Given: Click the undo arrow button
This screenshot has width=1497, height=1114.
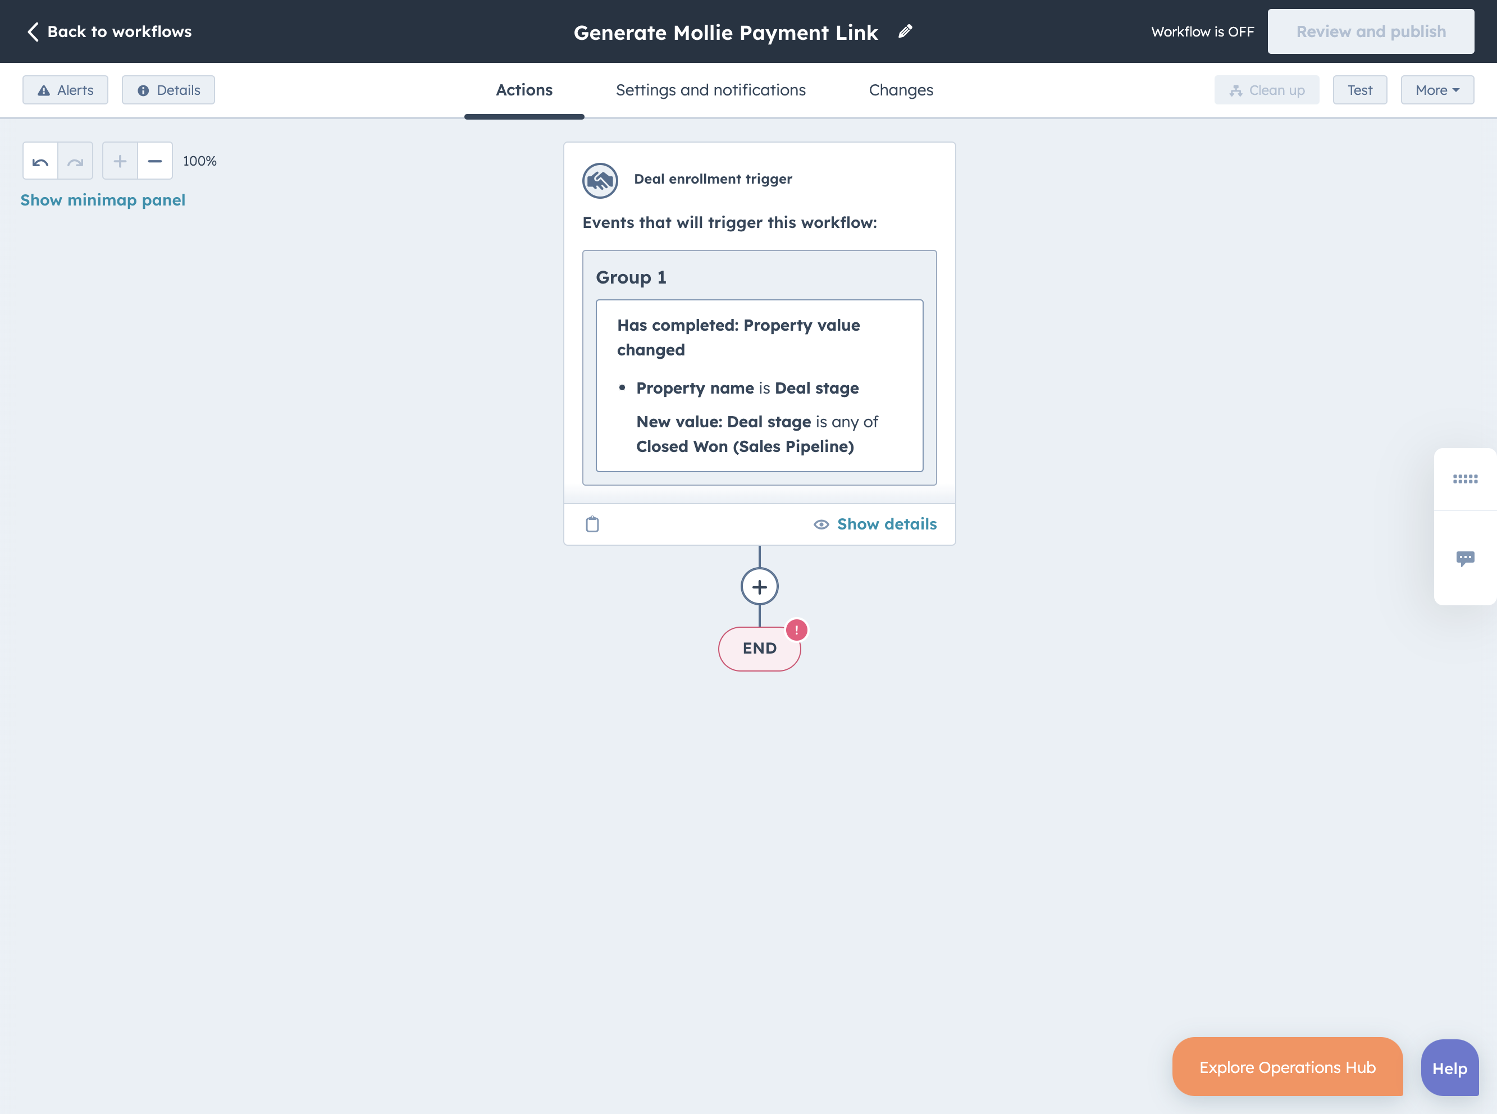Looking at the screenshot, I should pos(40,161).
